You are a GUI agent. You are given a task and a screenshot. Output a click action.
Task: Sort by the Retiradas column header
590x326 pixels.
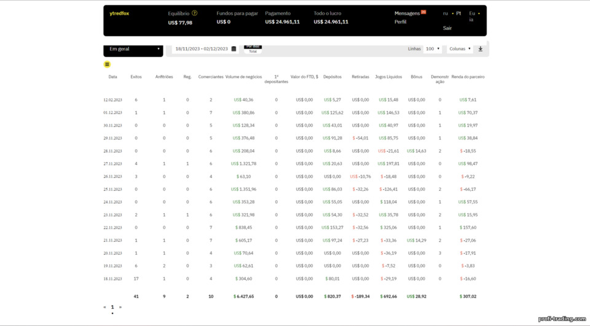tap(361, 77)
